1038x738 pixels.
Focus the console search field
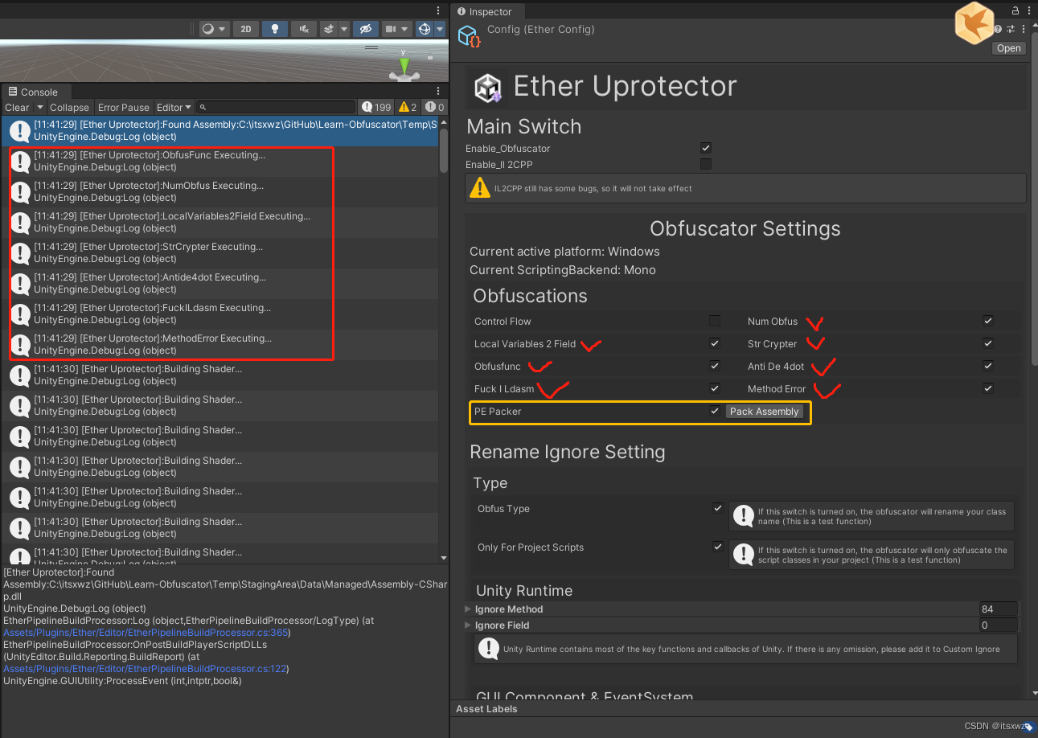pyautogui.click(x=277, y=107)
